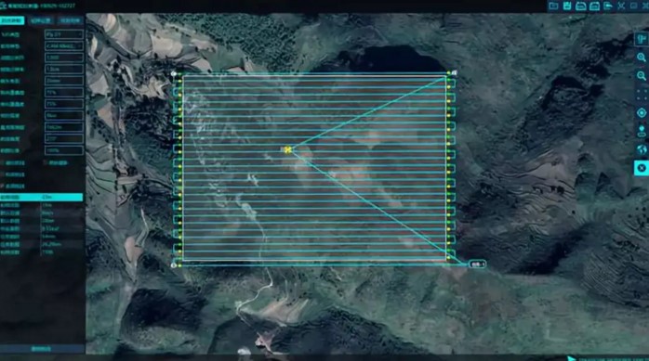Viewport: 649px width, 361px height.
Task: Click the globe map-layer icon
Action: pyautogui.click(x=642, y=149)
